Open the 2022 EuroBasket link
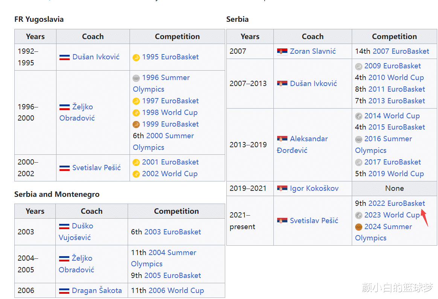 [397, 203]
